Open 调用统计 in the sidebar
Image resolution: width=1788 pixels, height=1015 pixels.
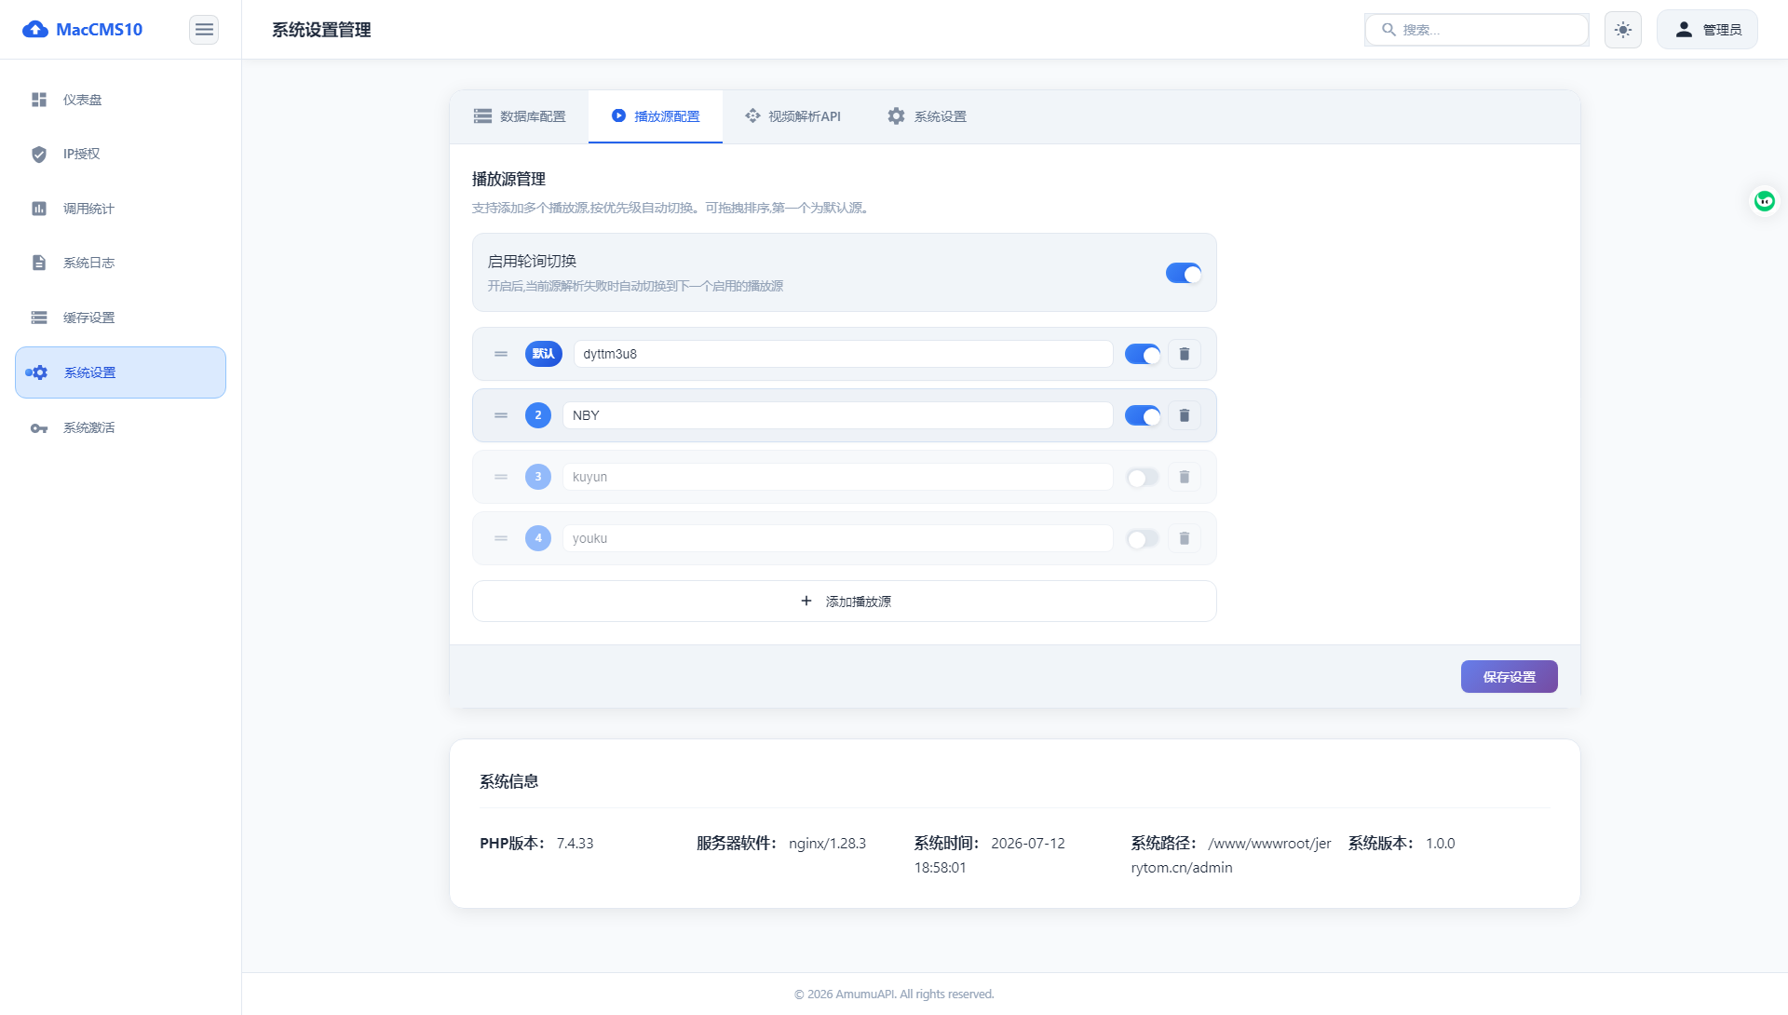tap(120, 209)
